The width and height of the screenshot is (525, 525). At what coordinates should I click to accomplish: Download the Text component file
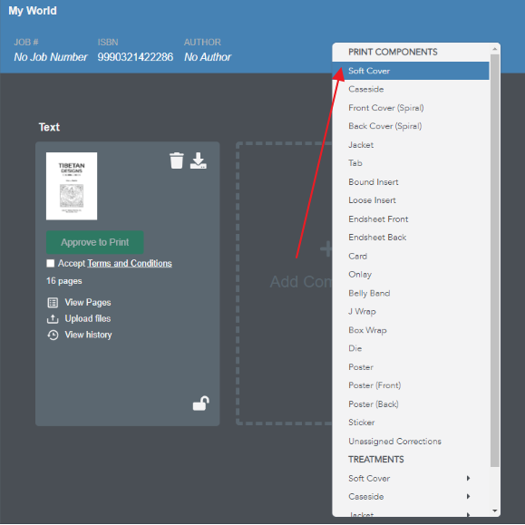point(199,160)
